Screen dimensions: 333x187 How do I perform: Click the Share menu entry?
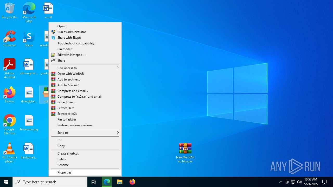(x=85, y=61)
